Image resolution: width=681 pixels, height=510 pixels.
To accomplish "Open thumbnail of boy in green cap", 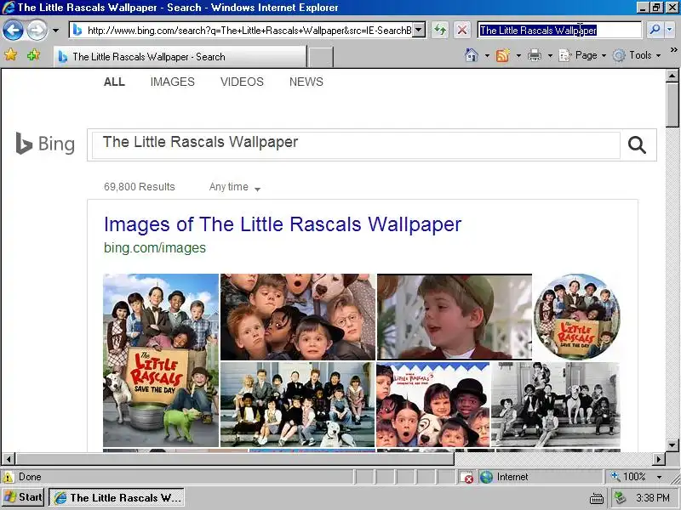I will pyautogui.click(x=455, y=316).
